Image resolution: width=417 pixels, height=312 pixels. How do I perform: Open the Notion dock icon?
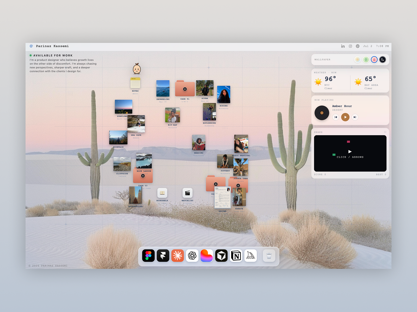(x=236, y=256)
